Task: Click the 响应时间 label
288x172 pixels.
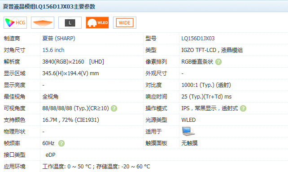Action: pyautogui.click(x=156, y=97)
